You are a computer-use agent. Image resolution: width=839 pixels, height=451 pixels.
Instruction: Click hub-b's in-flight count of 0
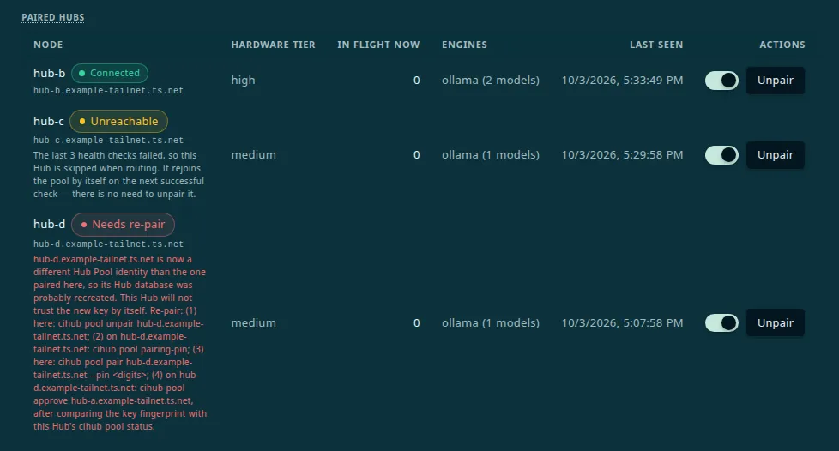[x=416, y=81]
